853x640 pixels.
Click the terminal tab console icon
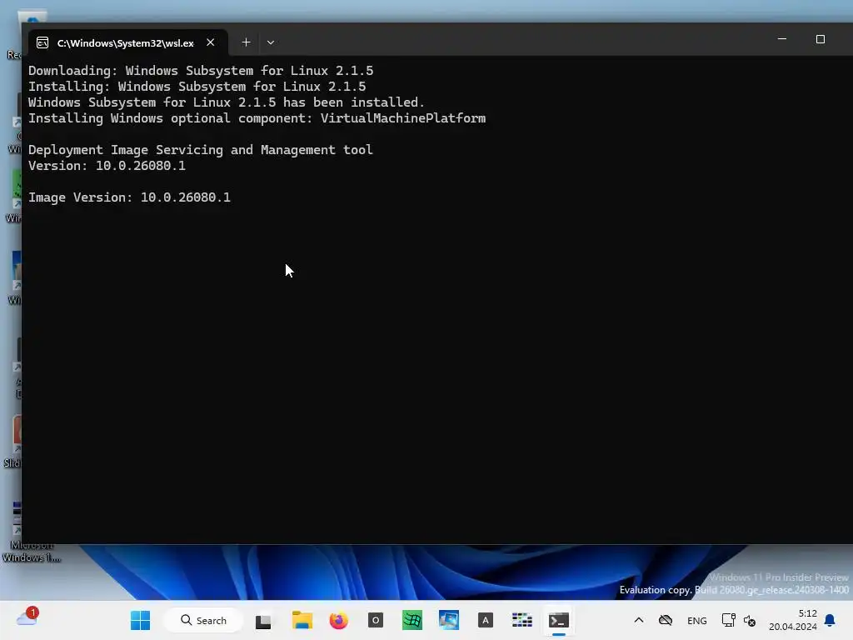(x=42, y=43)
